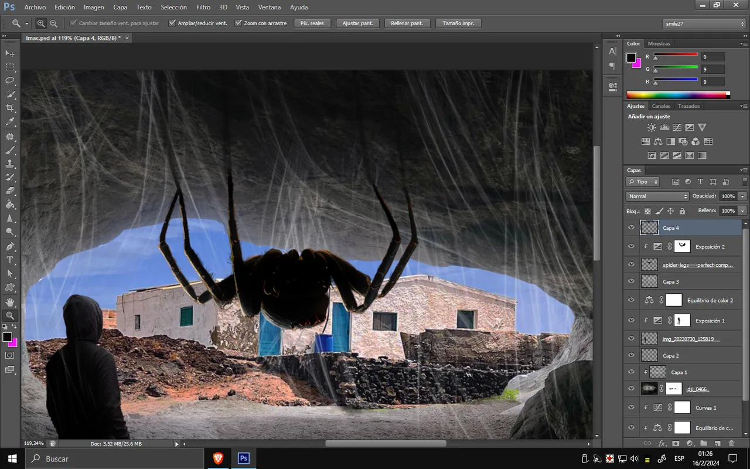Select the Brush tool
Screen dimensions: 750x469
pos(10,150)
